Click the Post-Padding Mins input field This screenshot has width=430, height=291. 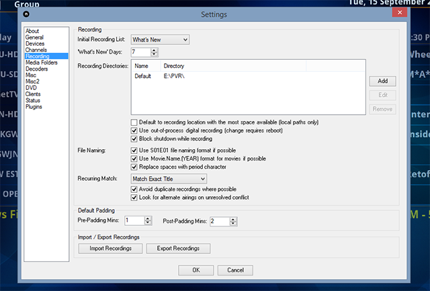pyautogui.click(x=220, y=222)
